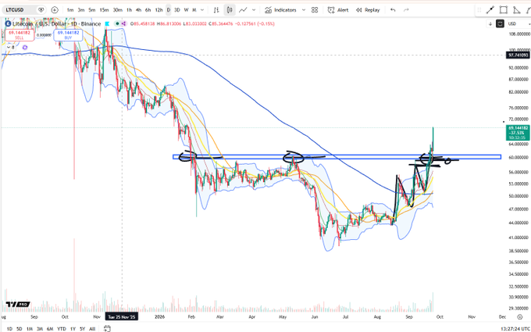Screen dimensions: 531x332
Task: Create a new Alert
Action: pos(338,10)
